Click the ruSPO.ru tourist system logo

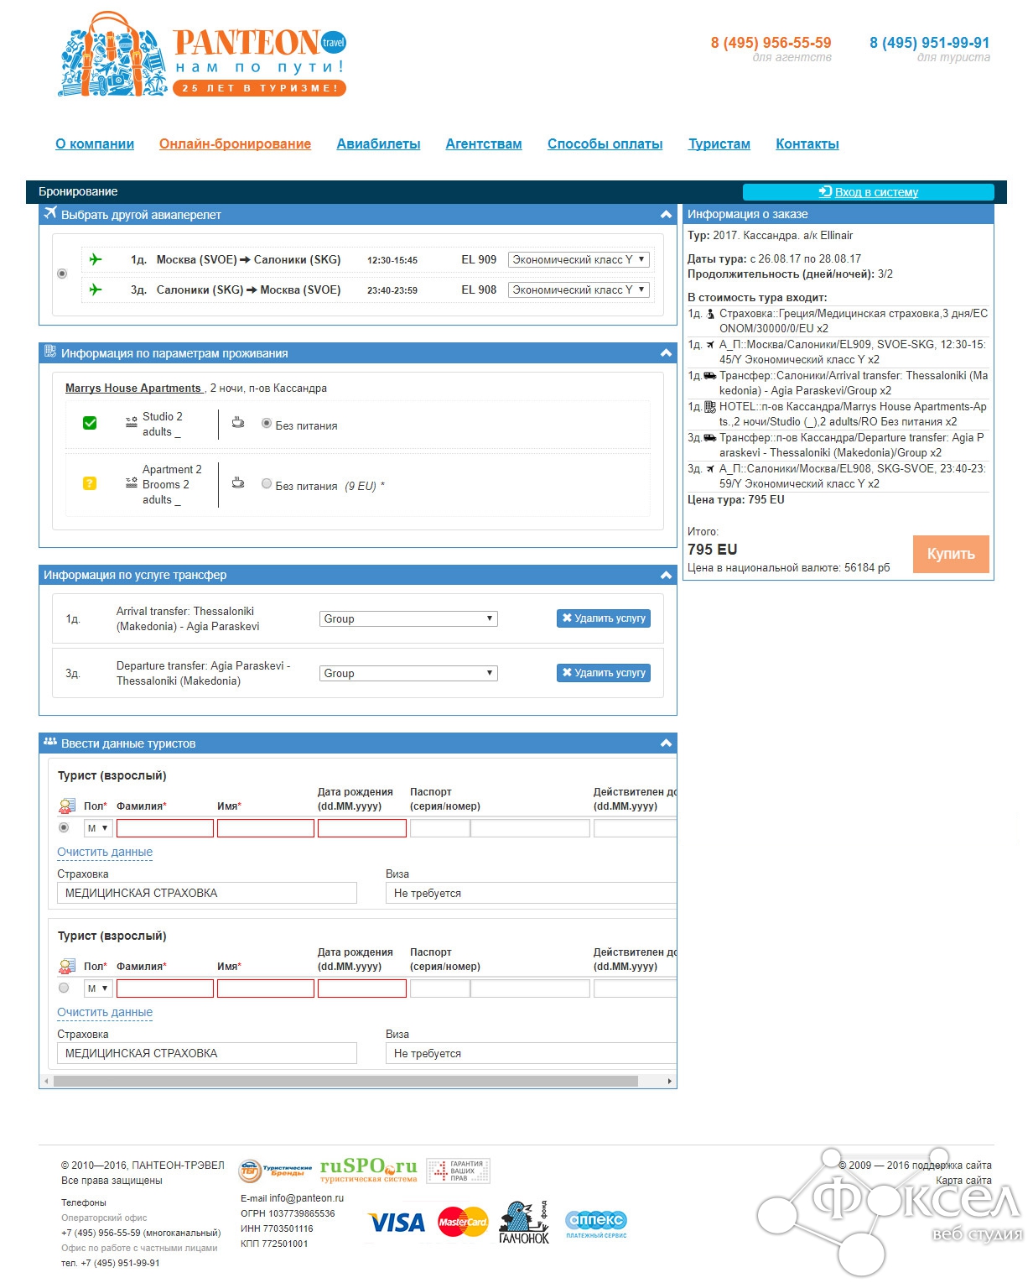pos(369,1169)
